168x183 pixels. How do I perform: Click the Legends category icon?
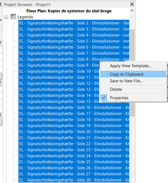13,17
